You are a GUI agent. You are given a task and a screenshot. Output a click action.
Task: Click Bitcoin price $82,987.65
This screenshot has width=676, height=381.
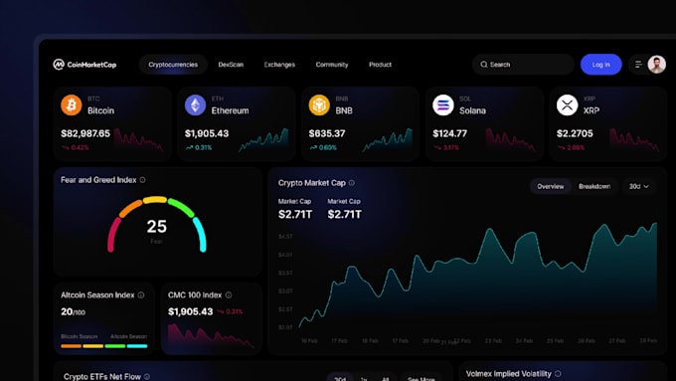coord(85,133)
